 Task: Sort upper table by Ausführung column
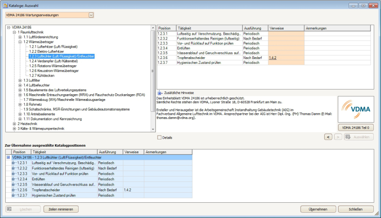(255, 28)
